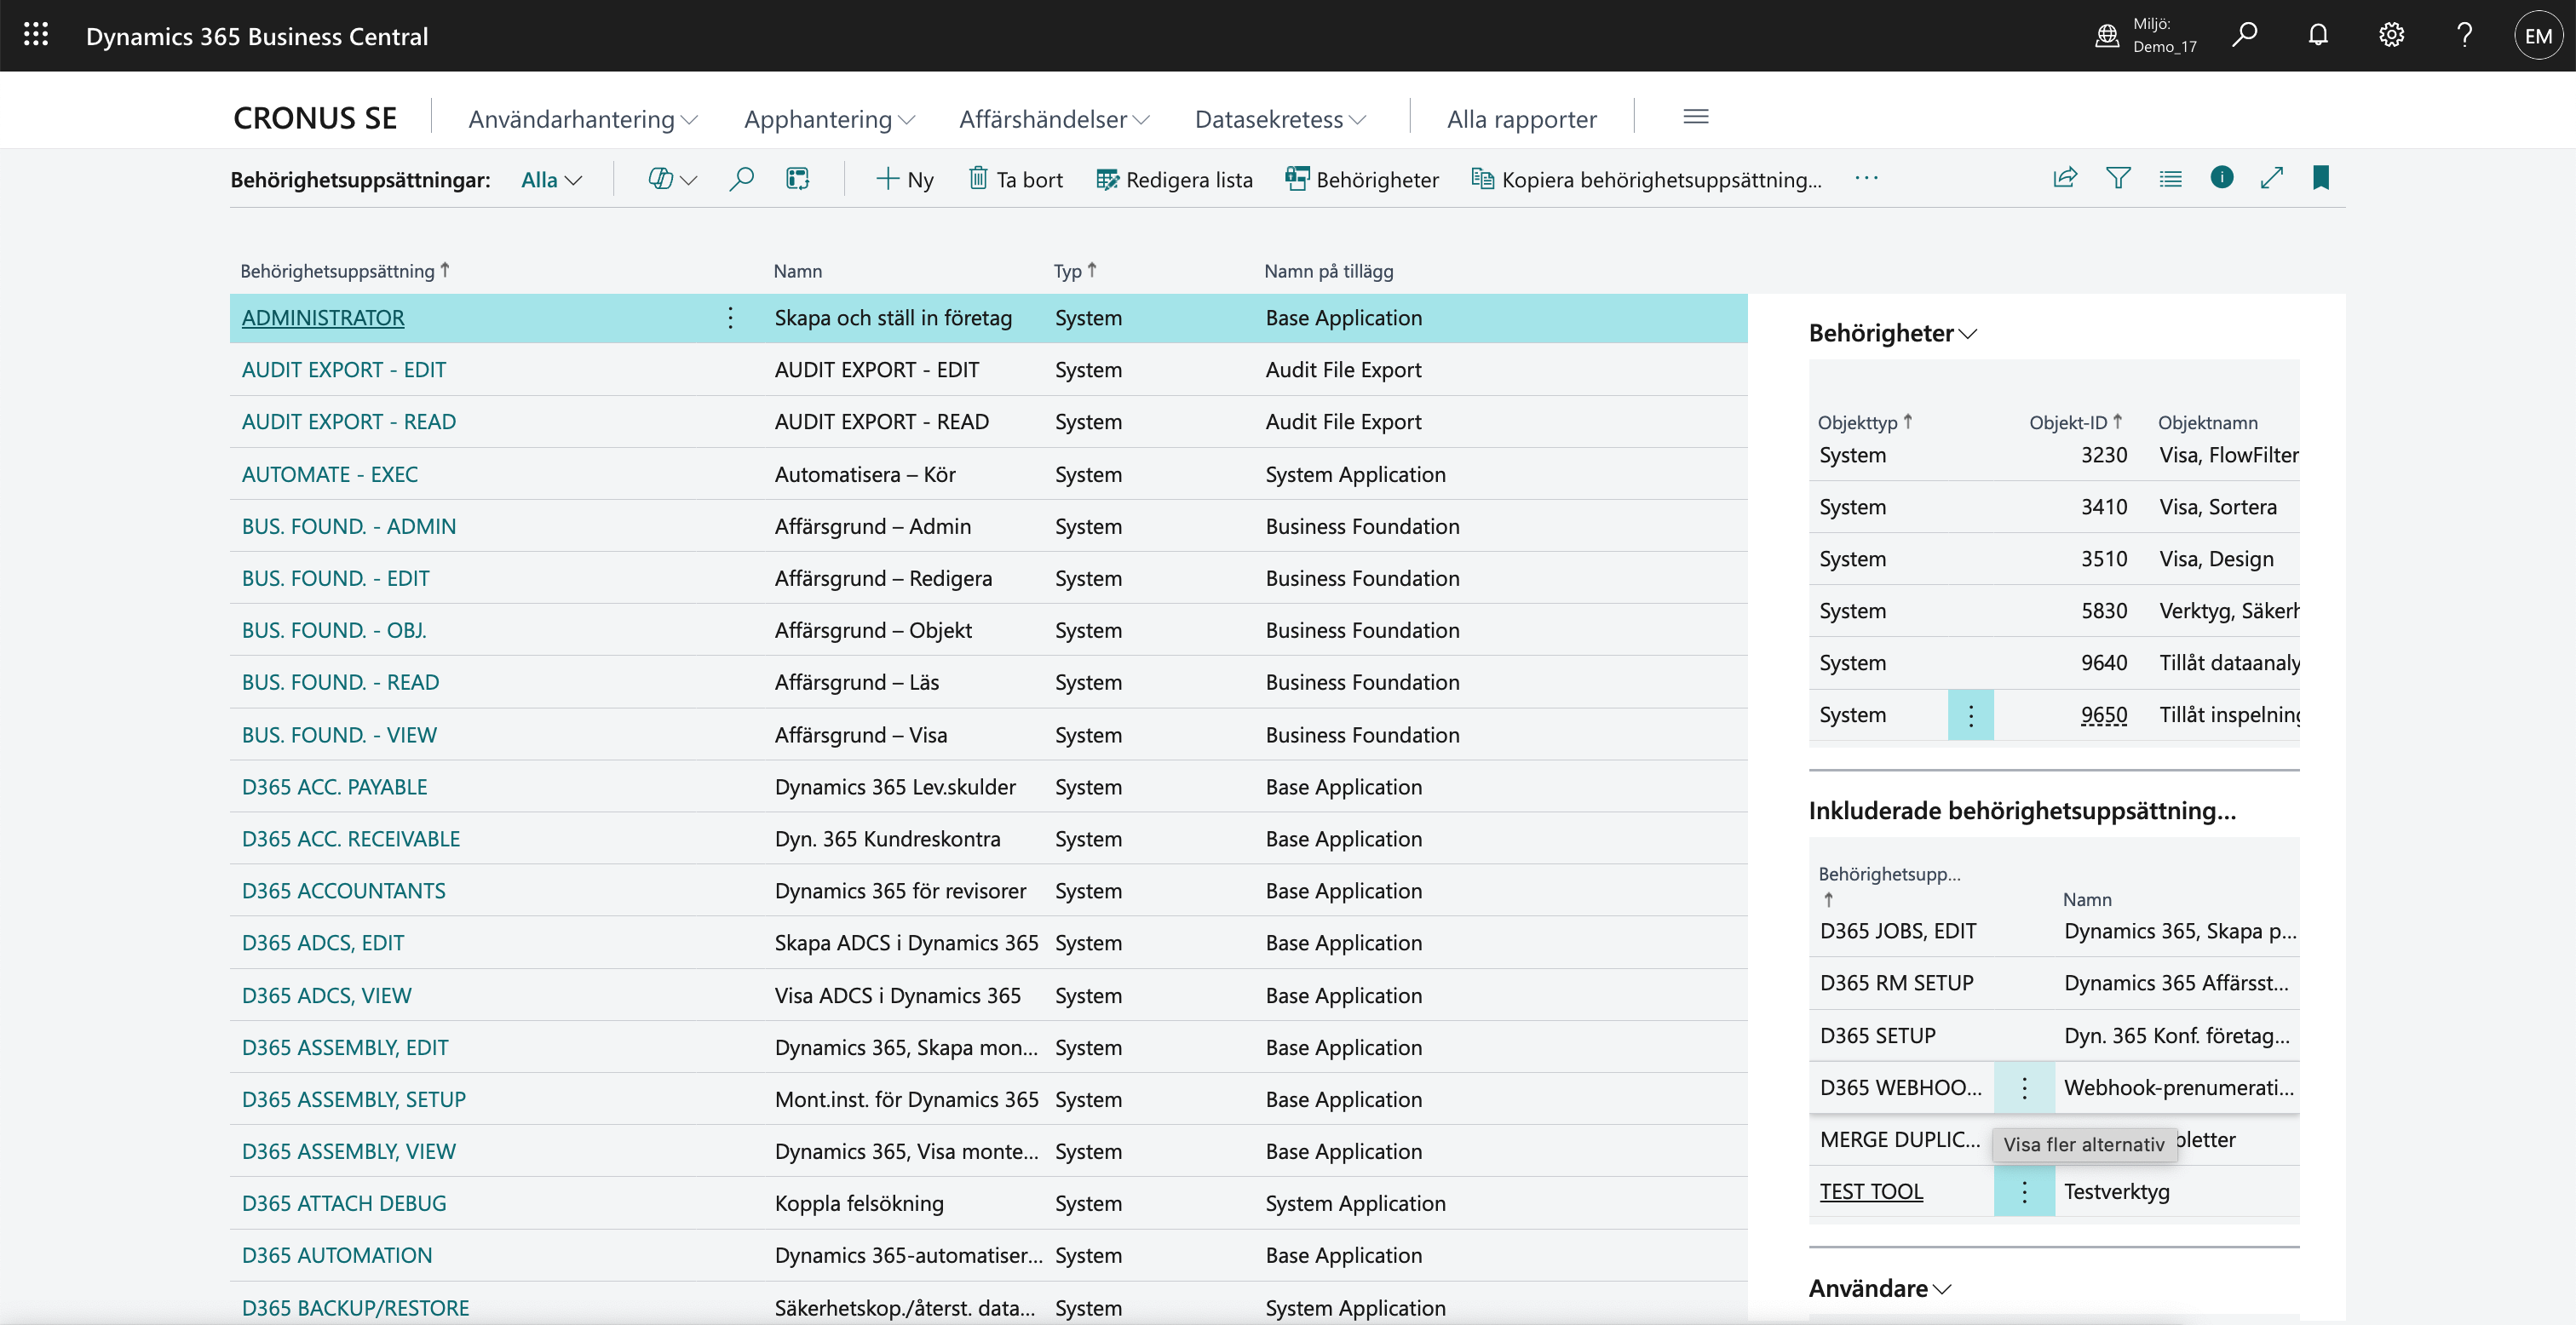Expand the Datasekretess menu
This screenshot has height=1325, width=2576.
pos(1280,119)
